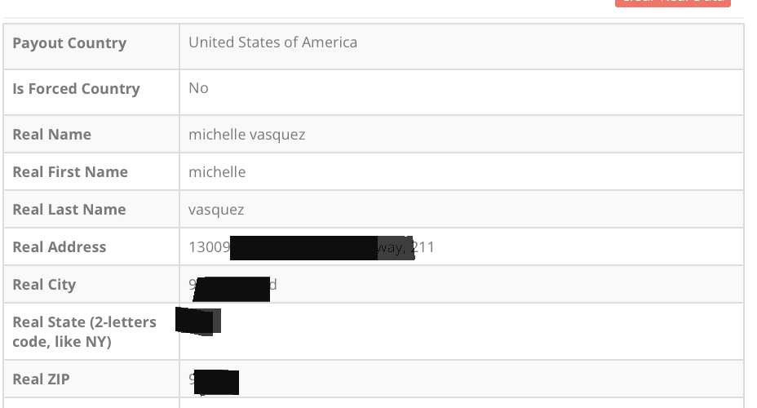Click the Real Name label cell
This screenshot has width=757, height=408.
click(x=51, y=135)
